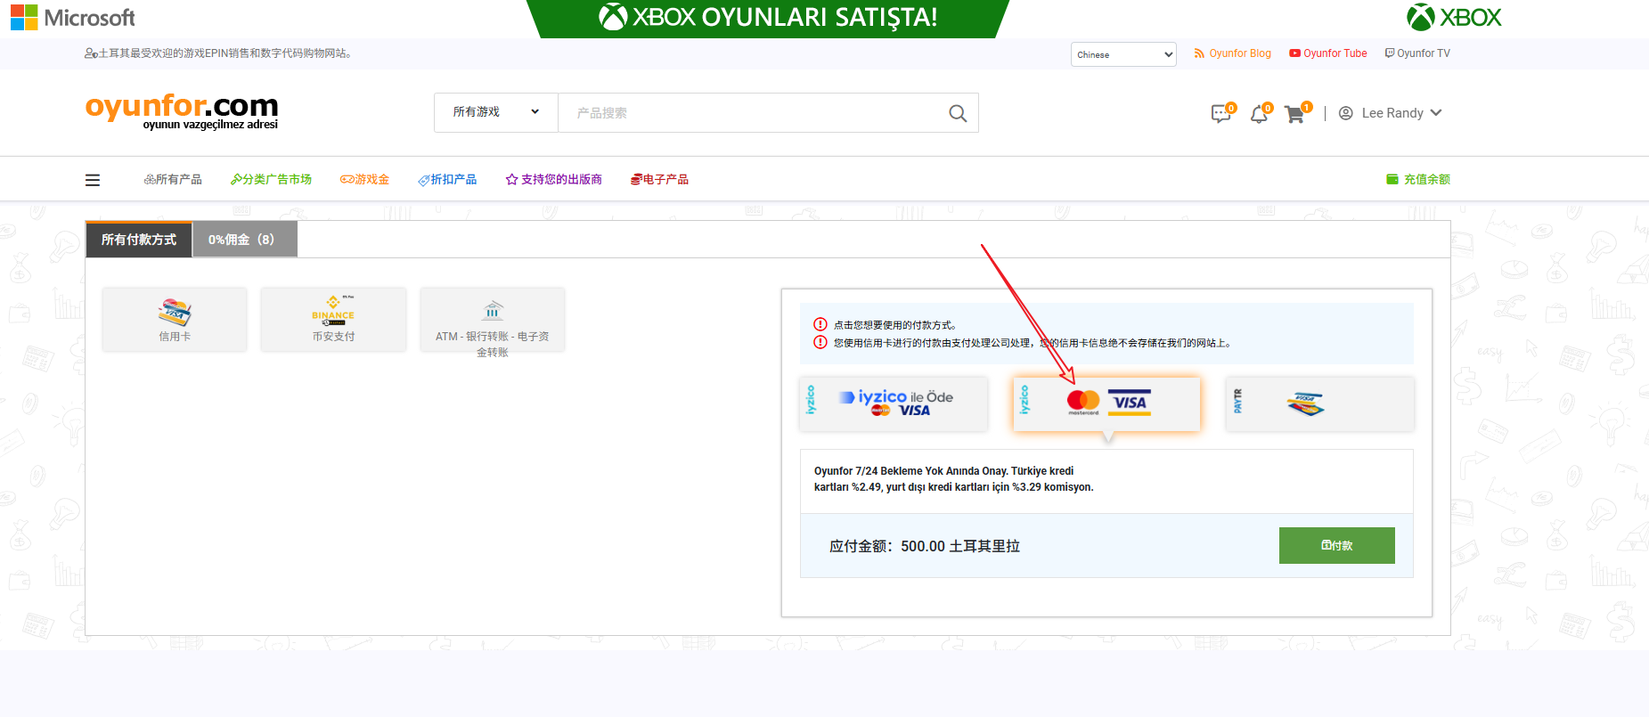Open 折扣产品 menu item
The width and height of the screenshot is (1649, 717).
447,180
